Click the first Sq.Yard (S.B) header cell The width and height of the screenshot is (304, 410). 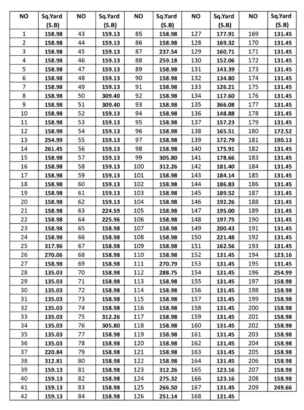[x=52, y=19]
